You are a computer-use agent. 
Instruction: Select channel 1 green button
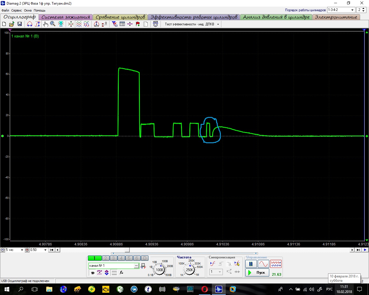click(x=95, y=258)
